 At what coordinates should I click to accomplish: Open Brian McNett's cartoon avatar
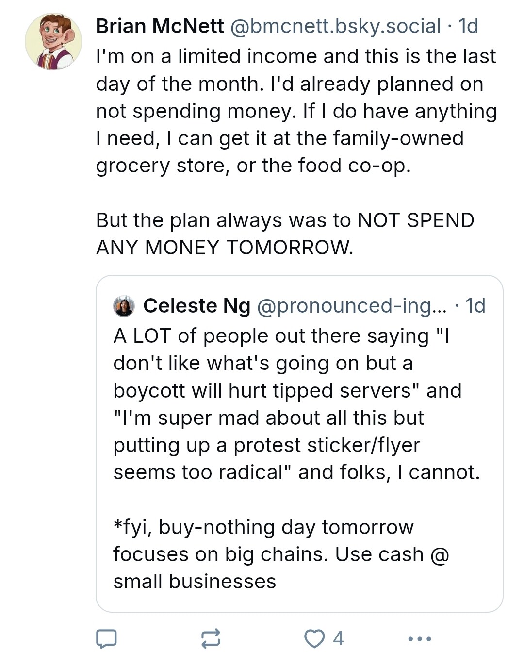[x=53, y=42]
